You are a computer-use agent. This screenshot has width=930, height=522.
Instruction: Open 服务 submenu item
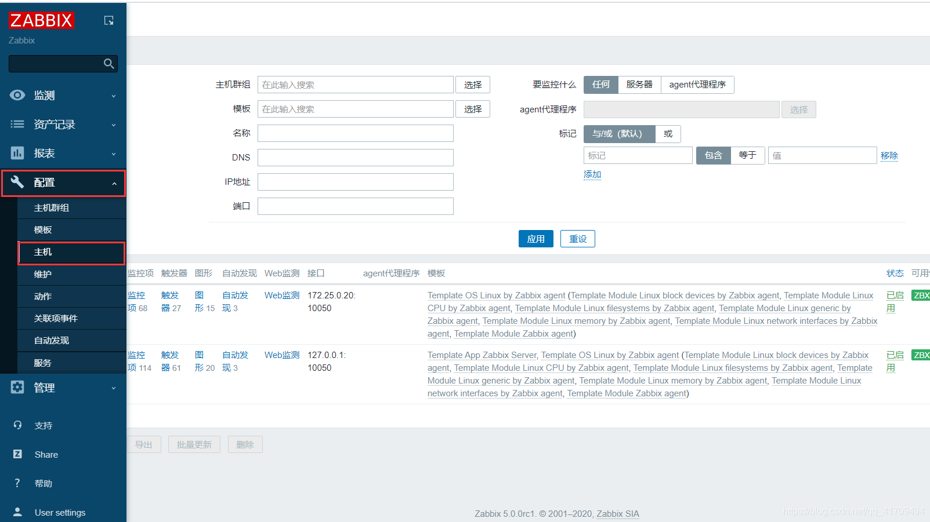coord(72,363)
